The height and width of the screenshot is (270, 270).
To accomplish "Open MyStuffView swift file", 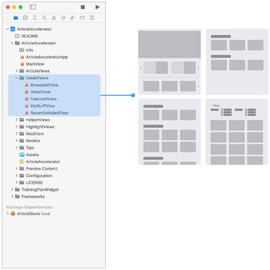I will pyautogui.click(x=43, y=106).
